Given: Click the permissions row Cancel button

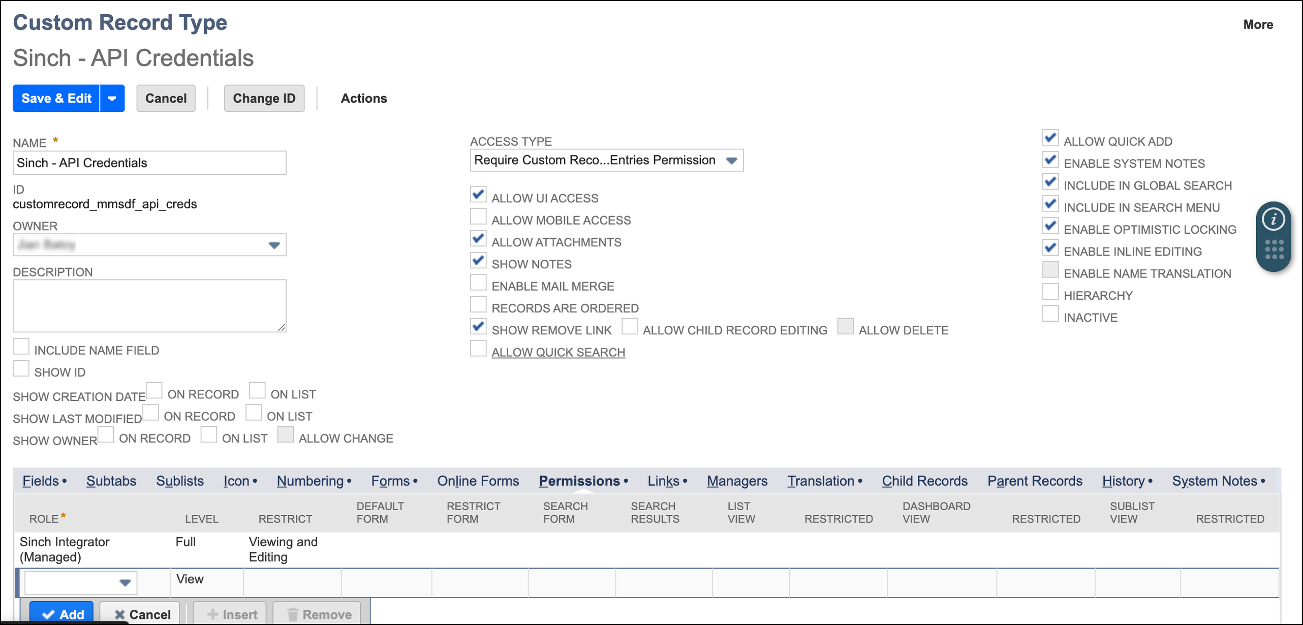Looking at the screenshot, I should [x=140, y=614].
